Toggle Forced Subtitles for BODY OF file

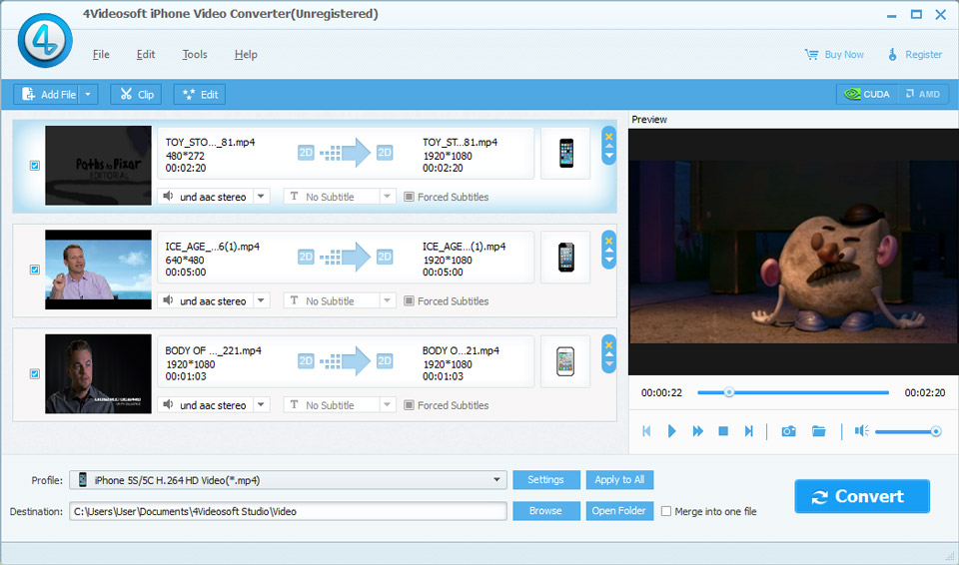point(409,405)
